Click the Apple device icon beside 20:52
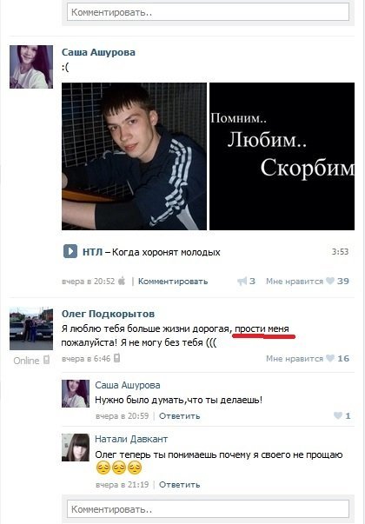This screenshot has height=524, width=365. (x=122, y=281)
